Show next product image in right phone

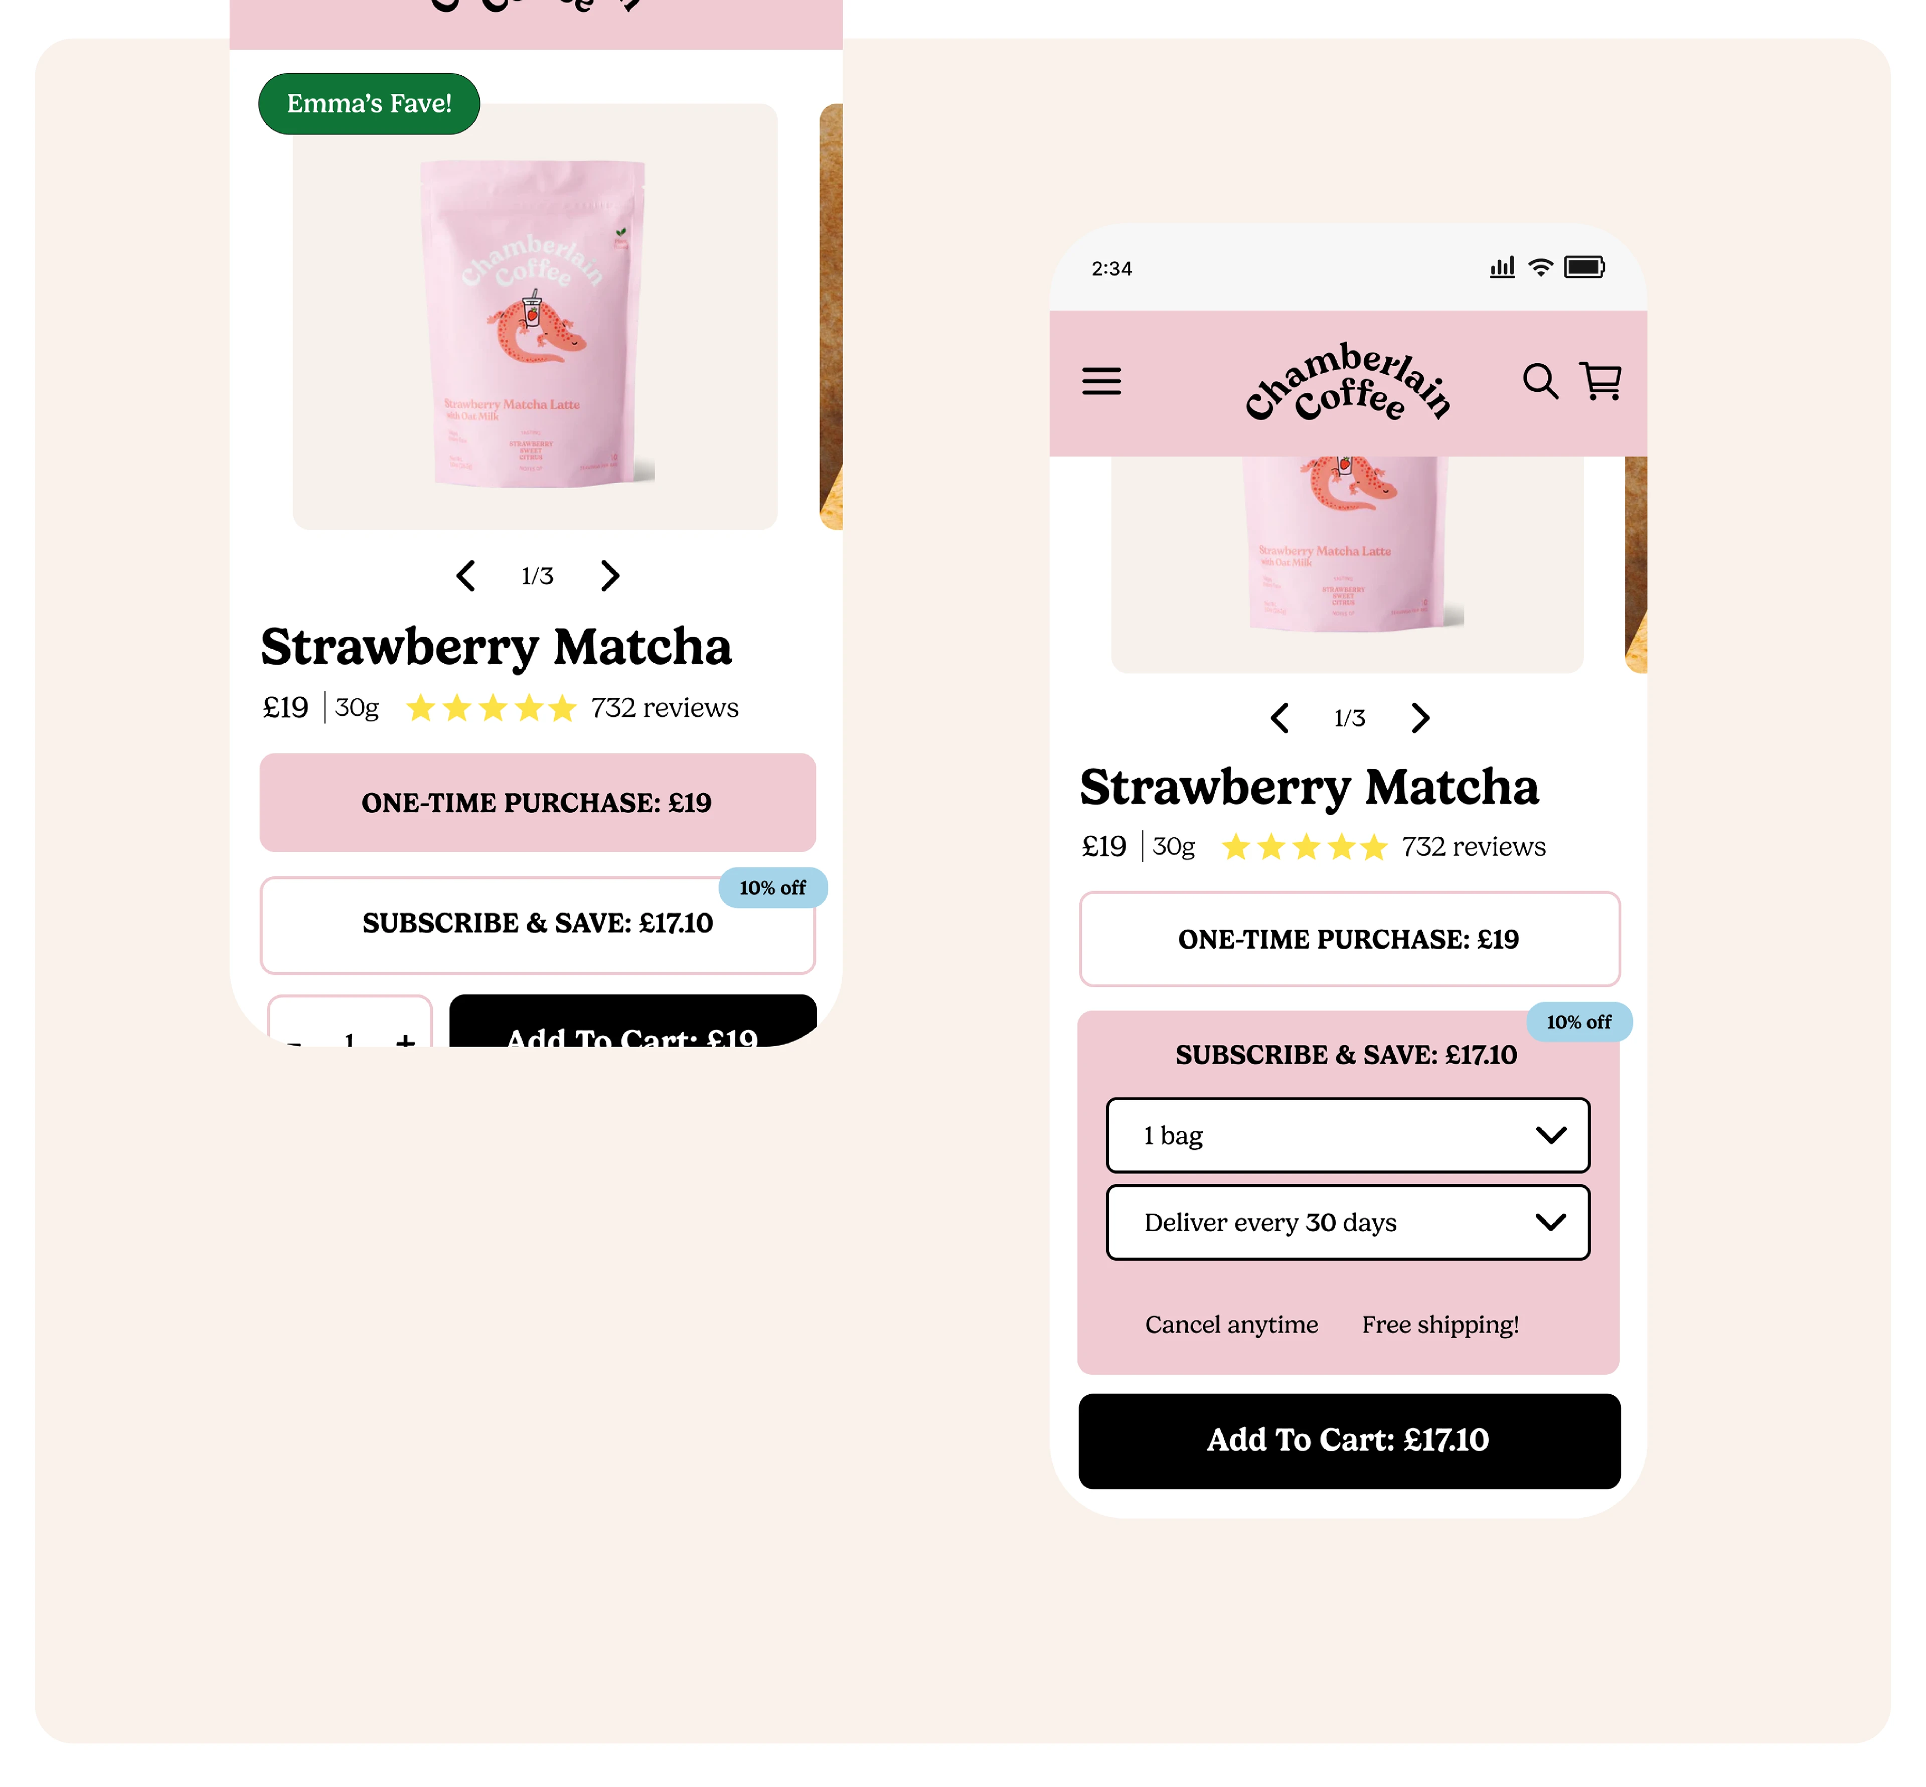point(1419,717)
